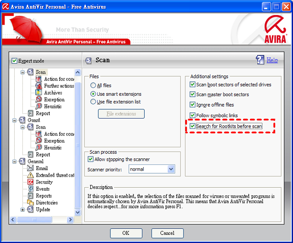293x243 pixels.
Task: Select Email under General
Action: point(42,168)
